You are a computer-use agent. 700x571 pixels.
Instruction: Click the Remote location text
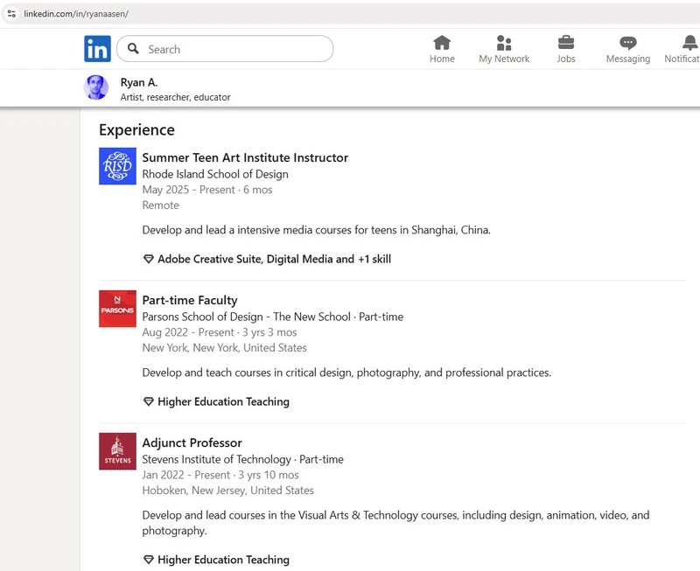[161, 205]
